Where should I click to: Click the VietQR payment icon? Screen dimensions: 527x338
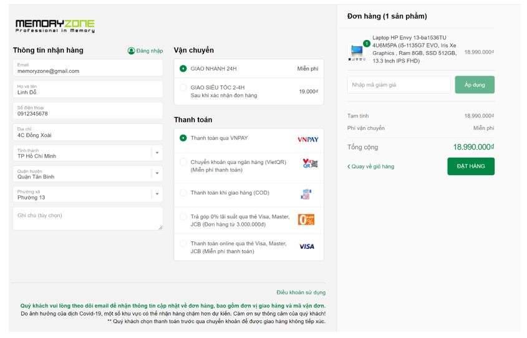point(310,163)
